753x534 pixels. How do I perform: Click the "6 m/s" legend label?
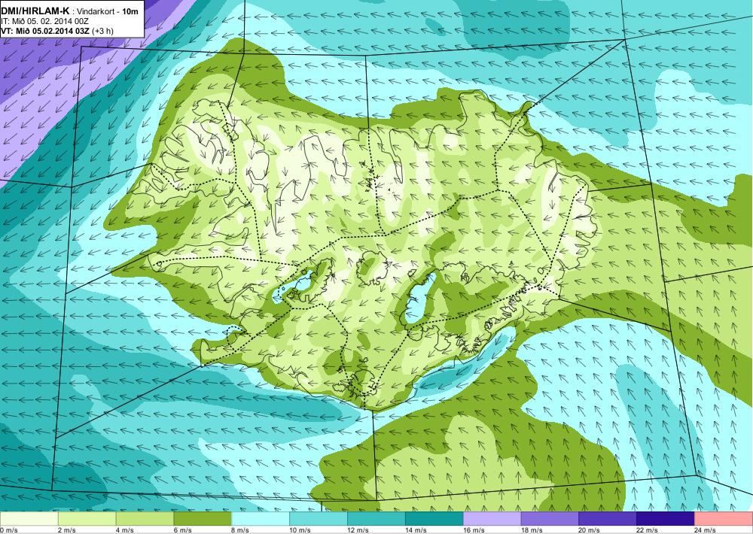coord(182,530)
